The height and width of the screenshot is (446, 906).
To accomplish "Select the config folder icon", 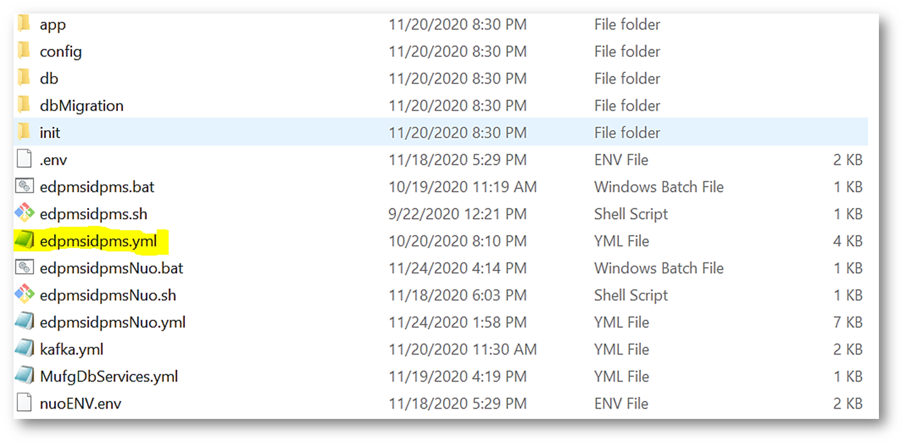I will [x=25, y=52].
